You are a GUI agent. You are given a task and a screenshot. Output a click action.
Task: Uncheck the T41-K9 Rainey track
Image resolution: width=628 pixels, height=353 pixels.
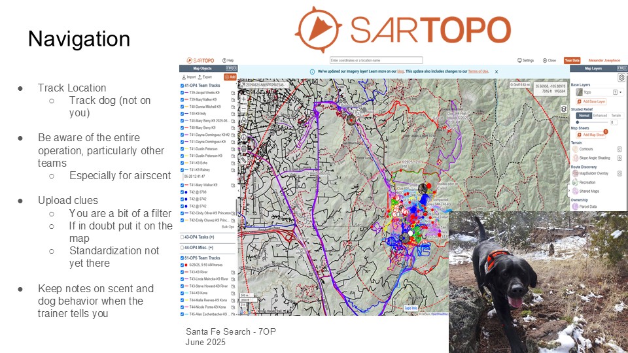tap(183, 170)
